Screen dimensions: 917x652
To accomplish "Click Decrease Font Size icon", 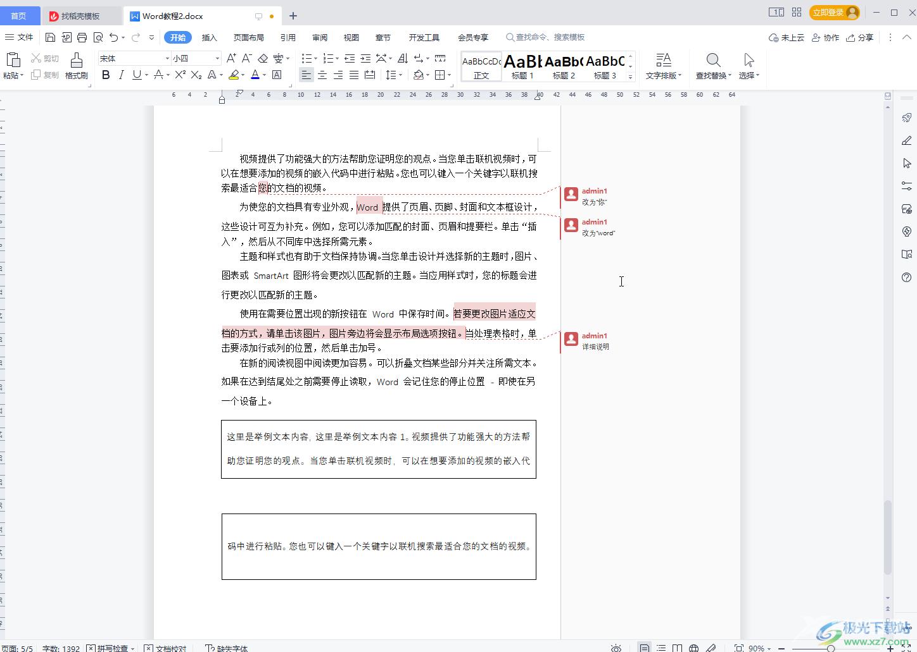I will point(247,58).
